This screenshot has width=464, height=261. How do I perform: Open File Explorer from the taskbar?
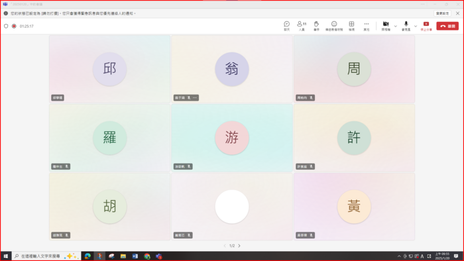tap(123, 256)
